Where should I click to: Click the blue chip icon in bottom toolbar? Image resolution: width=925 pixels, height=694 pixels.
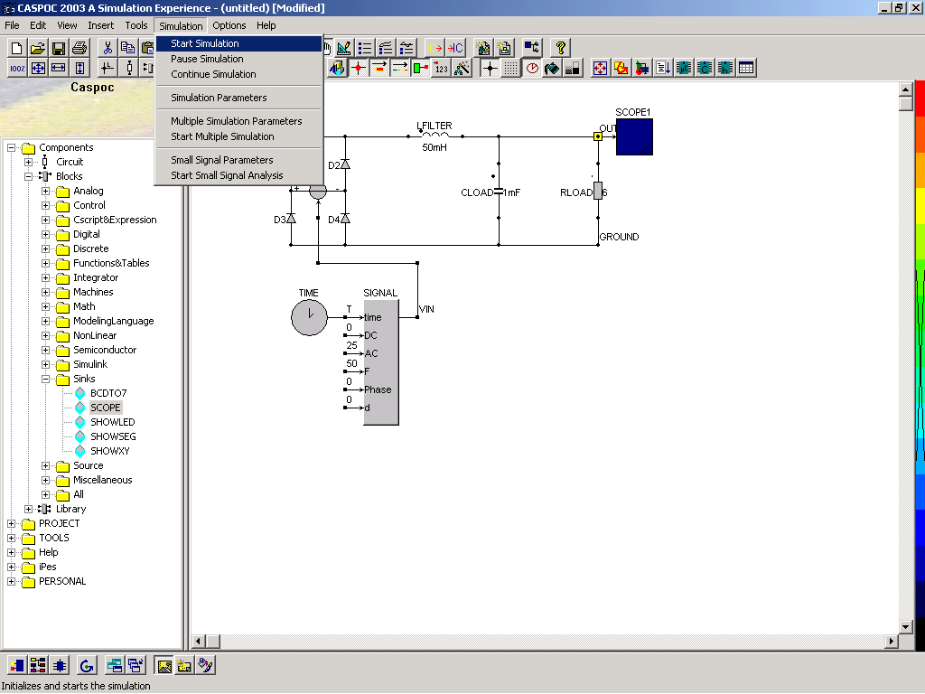click(x=59, y=666)
